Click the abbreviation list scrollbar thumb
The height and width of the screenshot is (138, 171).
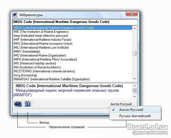pos(135,53)
